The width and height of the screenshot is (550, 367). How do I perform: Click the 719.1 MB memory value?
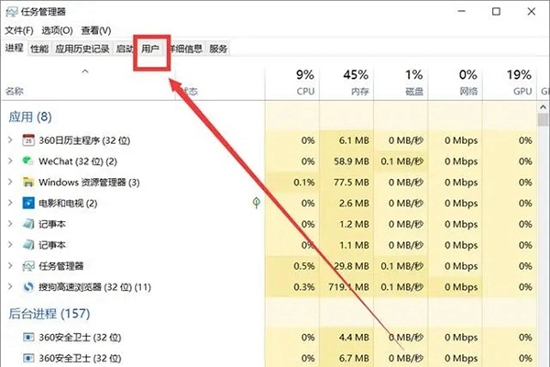[348, 287]
